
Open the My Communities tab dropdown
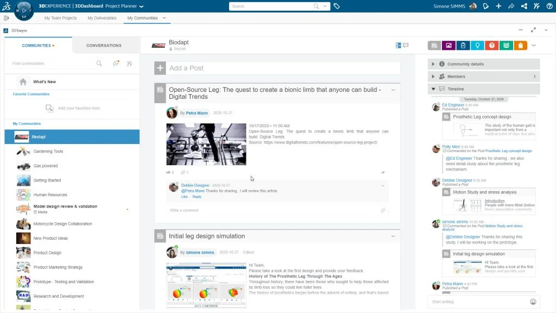point(164,18)
